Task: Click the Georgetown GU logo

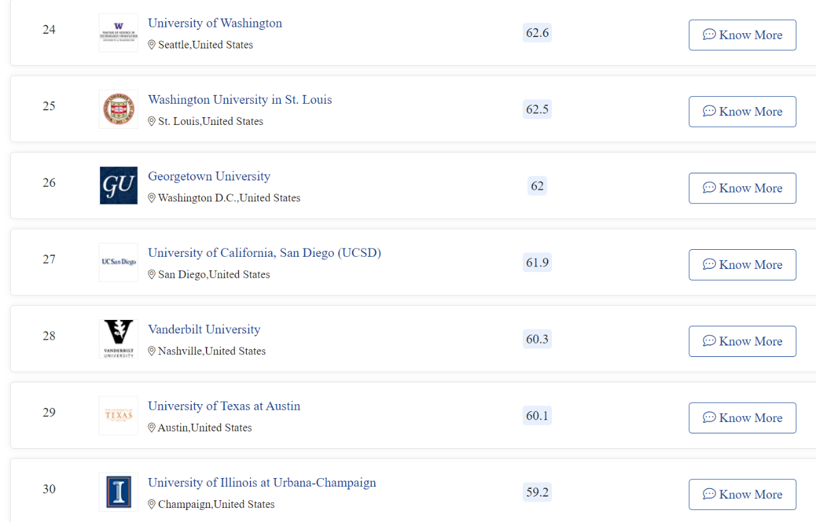Action: [119, 185]
